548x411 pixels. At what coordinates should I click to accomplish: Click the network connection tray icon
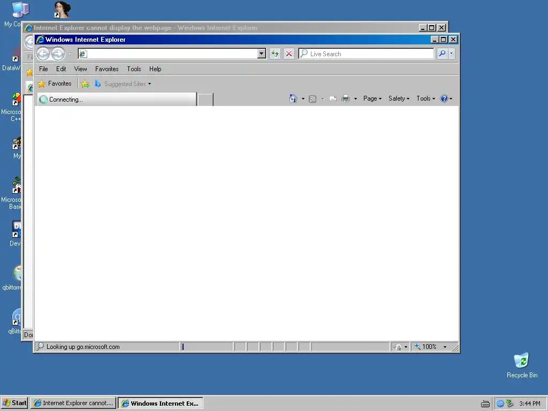coord(509,404)
